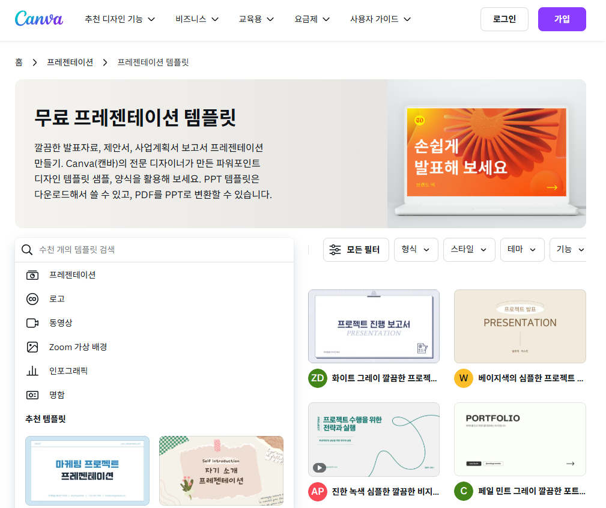Screen dimensions: 606x508
Task: Open the 화이트 그레이 깔끔한 프로젝... title
Action: pos(384,378)
